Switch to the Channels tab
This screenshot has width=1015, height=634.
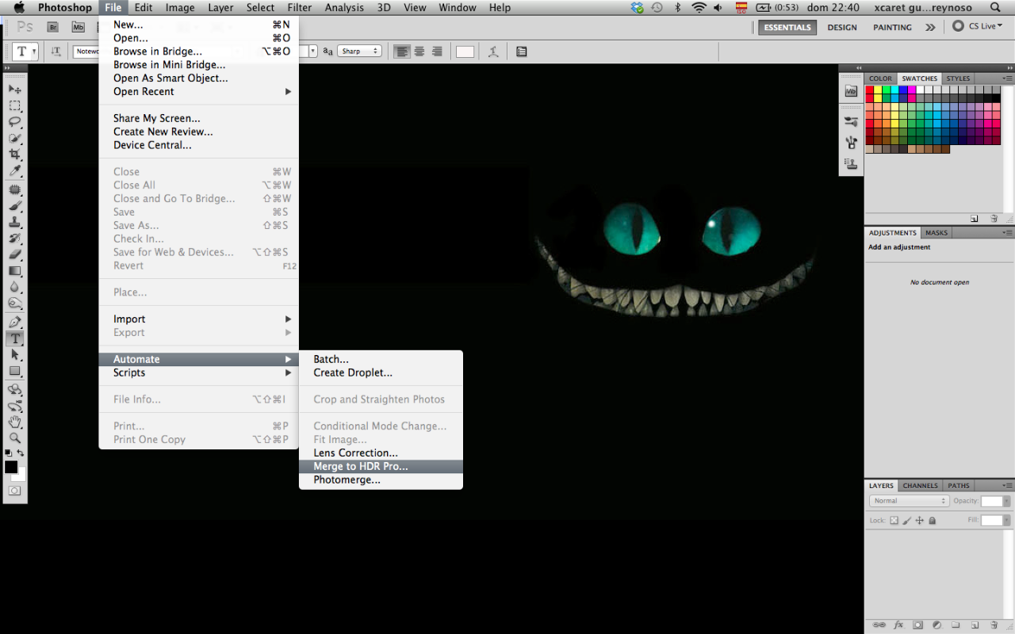click(920, 486)
